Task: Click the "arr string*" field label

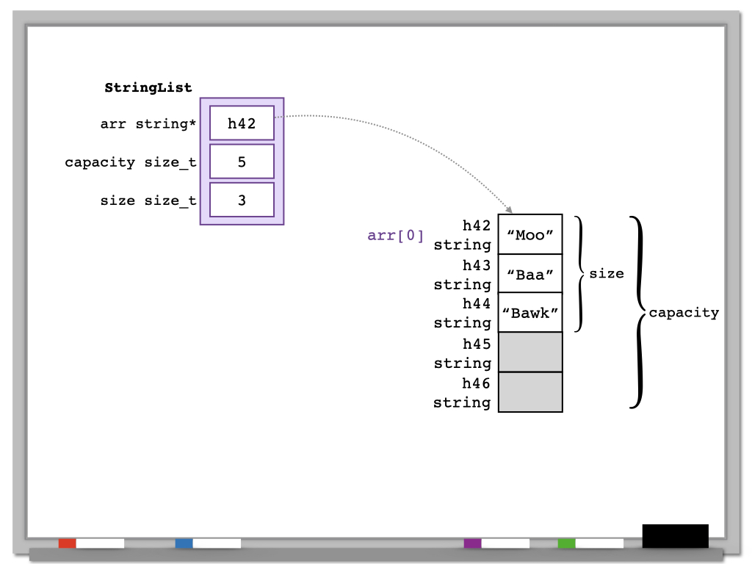Action: 148,123
